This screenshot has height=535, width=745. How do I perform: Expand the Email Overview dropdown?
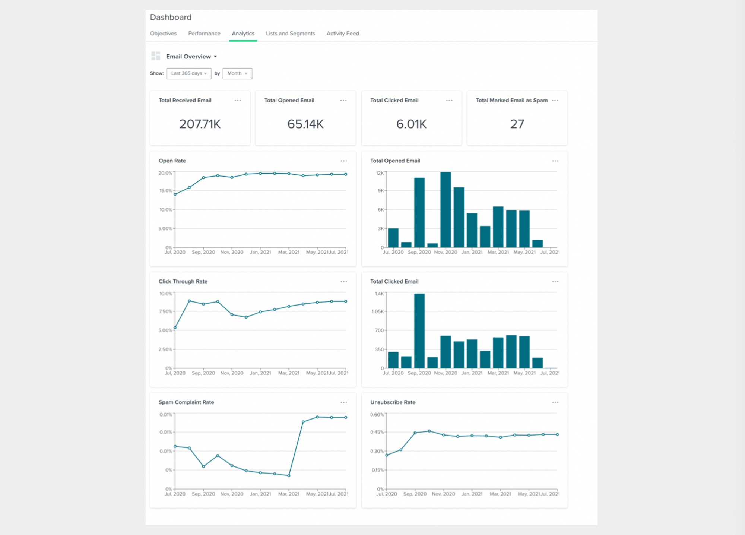click(x=191, y=57)
